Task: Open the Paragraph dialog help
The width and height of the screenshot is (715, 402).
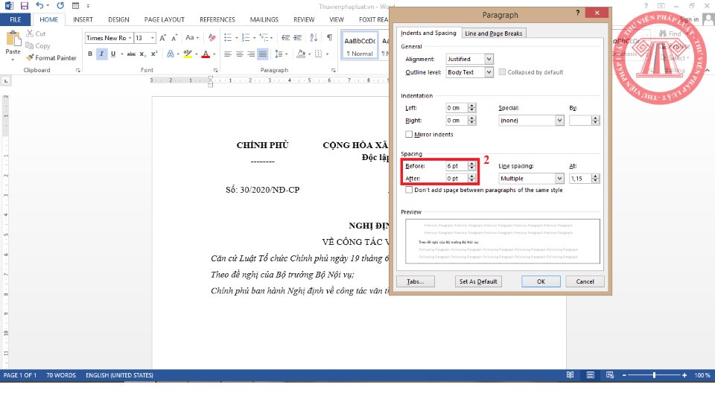Action: coord(578,13)
